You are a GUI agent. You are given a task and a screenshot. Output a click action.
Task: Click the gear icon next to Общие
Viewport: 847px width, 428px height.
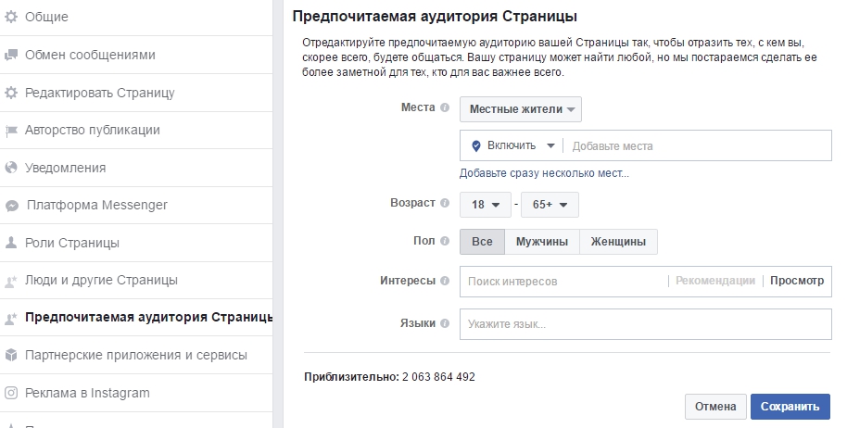[11, 18]
